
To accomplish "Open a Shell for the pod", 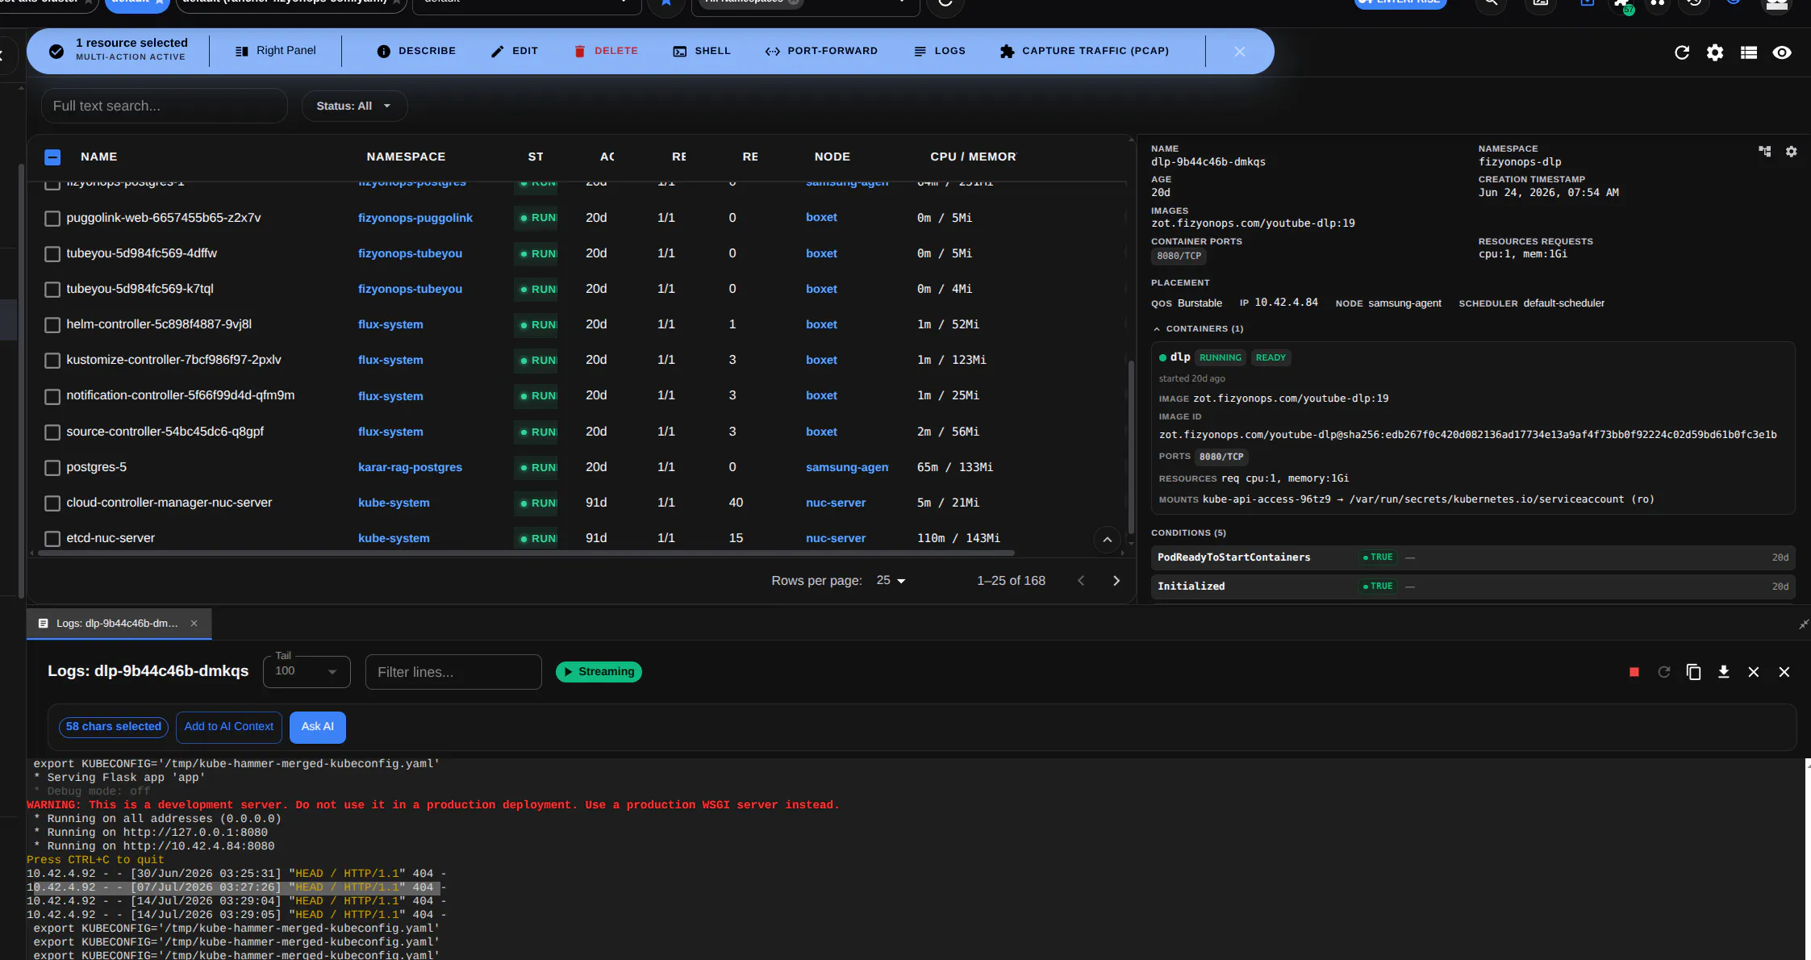I will click(x=702, y=51).
